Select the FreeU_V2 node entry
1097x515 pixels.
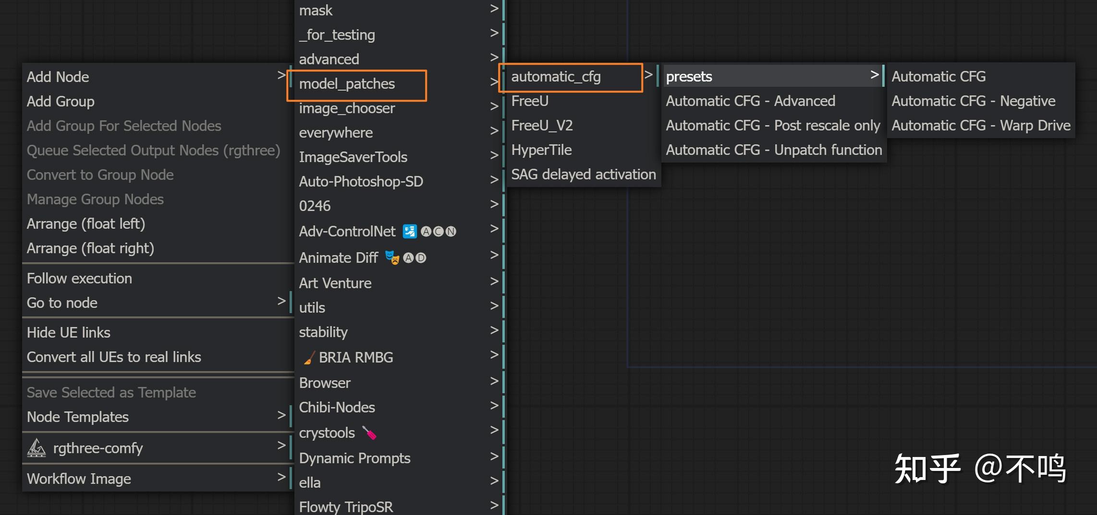pyautogui.click(x=542, y=126)
